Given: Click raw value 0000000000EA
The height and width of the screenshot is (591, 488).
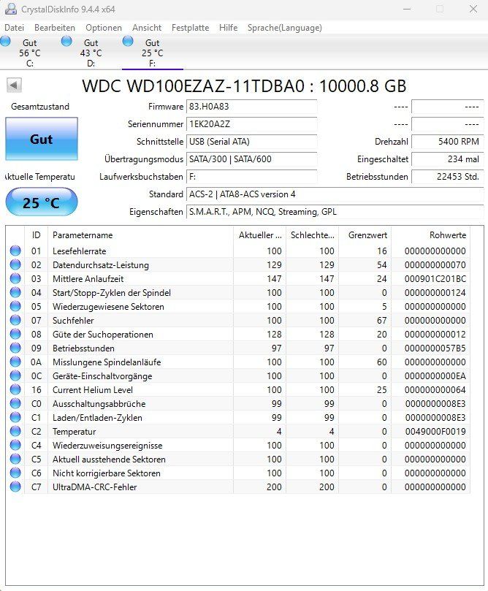Looking at the screenshot, I should tap(435, 376).
